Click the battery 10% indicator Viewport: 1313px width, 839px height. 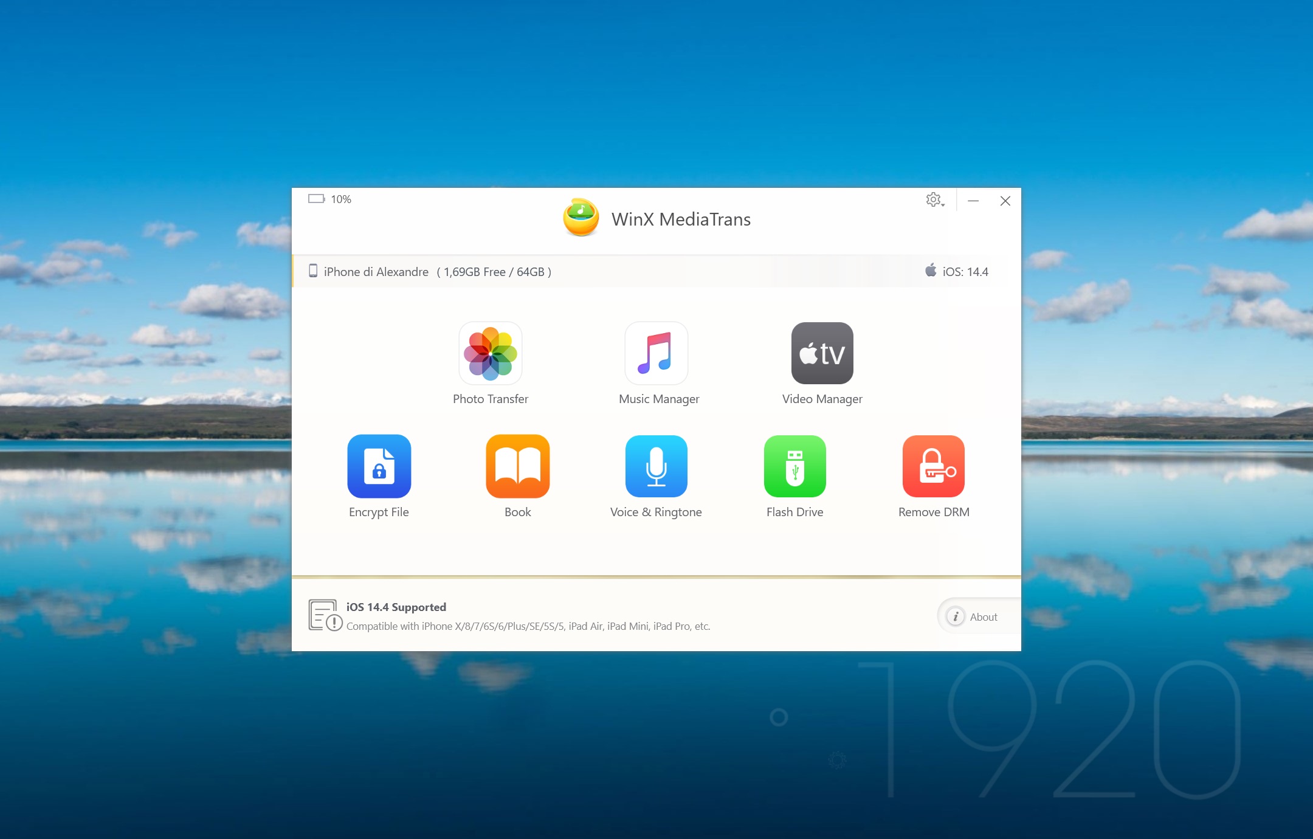330,199
